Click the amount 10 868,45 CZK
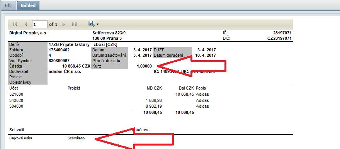Viewport: 340px width, 149px height. coord(76,66)
